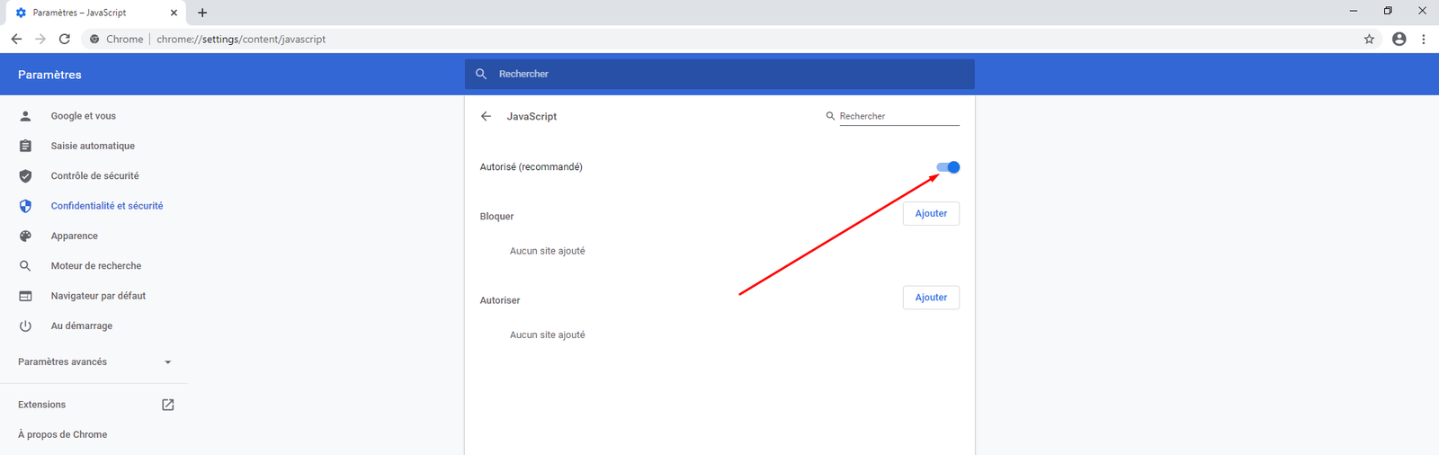Click the Navigateur par défaut icon
Image resolution: width=1439 pixels, height=455 pixels.
tap(25, 296)
